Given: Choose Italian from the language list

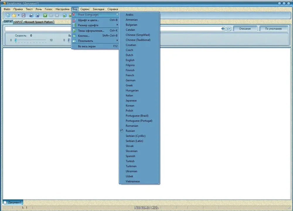Looking at the screenshot, I should (x=139, y=95).
